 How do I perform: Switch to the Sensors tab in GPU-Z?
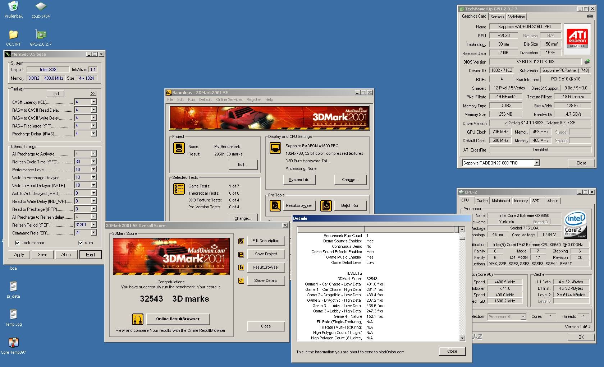click(x=497, y=17)
